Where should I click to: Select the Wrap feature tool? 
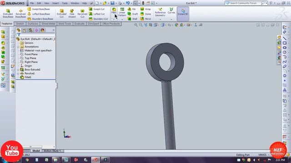145,9
